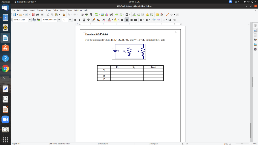
Task: Open the Table menu
Action: click(x=56, y=10)
